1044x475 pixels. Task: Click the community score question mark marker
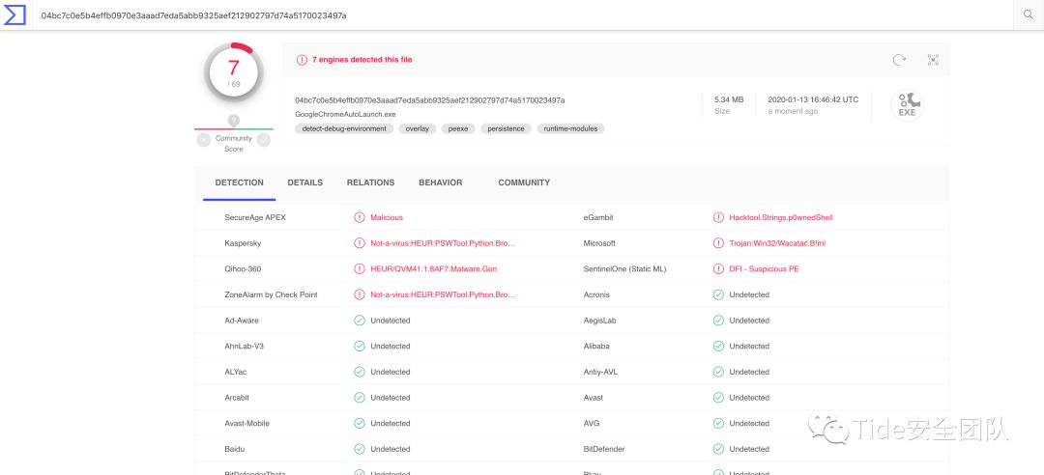click(233, 121)
